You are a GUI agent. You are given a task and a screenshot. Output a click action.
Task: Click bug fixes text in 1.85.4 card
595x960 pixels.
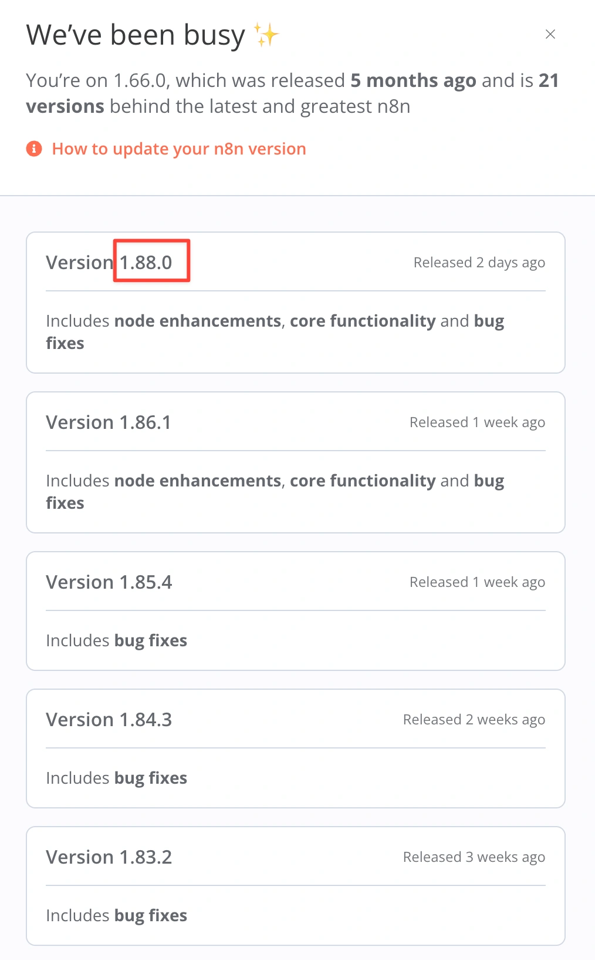point(151,640)
